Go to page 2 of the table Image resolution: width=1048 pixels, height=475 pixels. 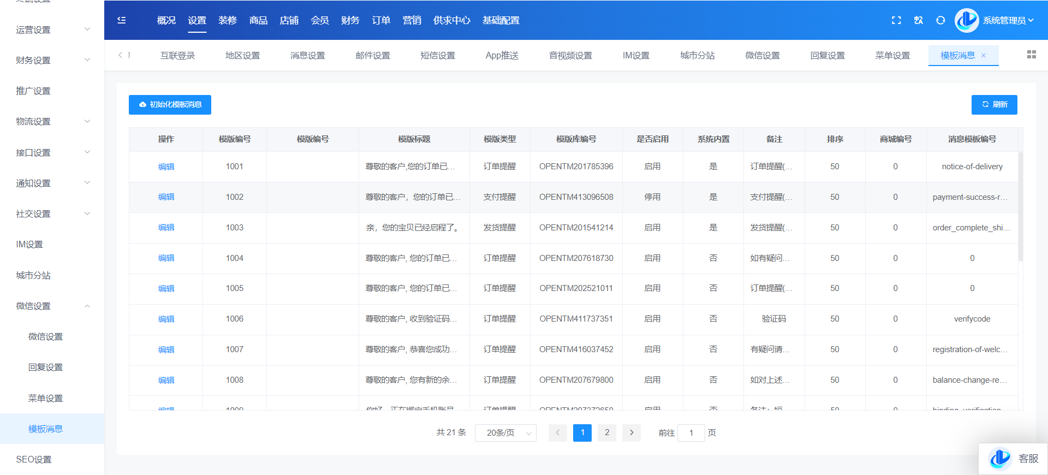(607, 432)
